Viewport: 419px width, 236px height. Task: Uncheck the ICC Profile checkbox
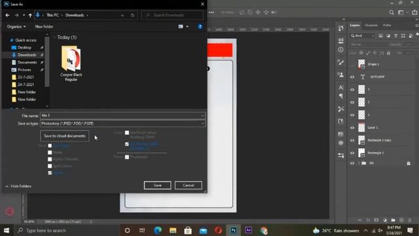127,144
